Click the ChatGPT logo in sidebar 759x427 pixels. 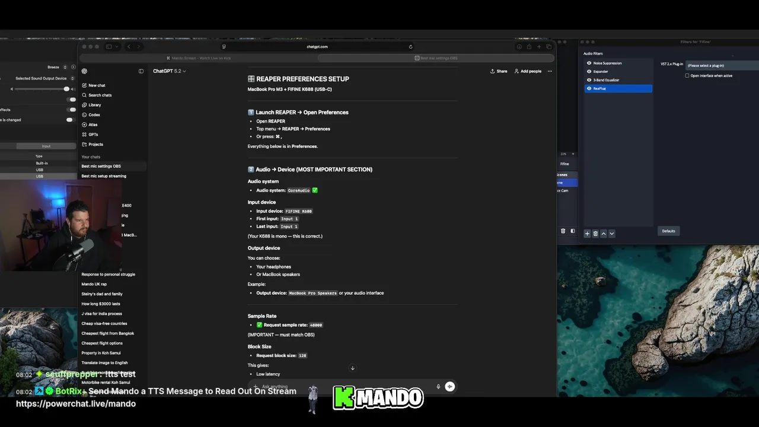(x=85, y=71)
